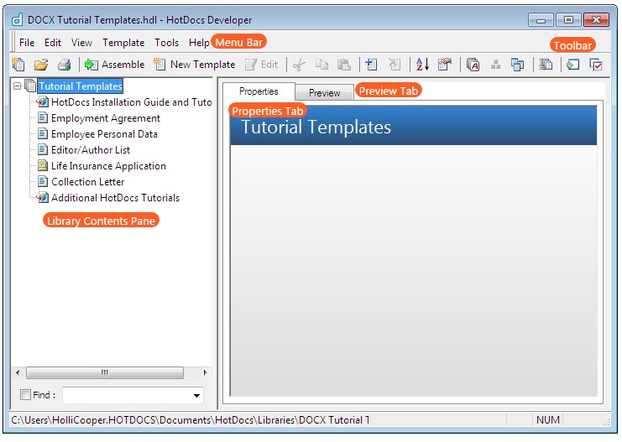Open the Tools menu
Viewport: 622px width, 442px height.
point(166,43)
